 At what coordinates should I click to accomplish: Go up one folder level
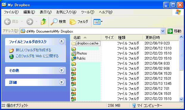(x=43, y=22)
